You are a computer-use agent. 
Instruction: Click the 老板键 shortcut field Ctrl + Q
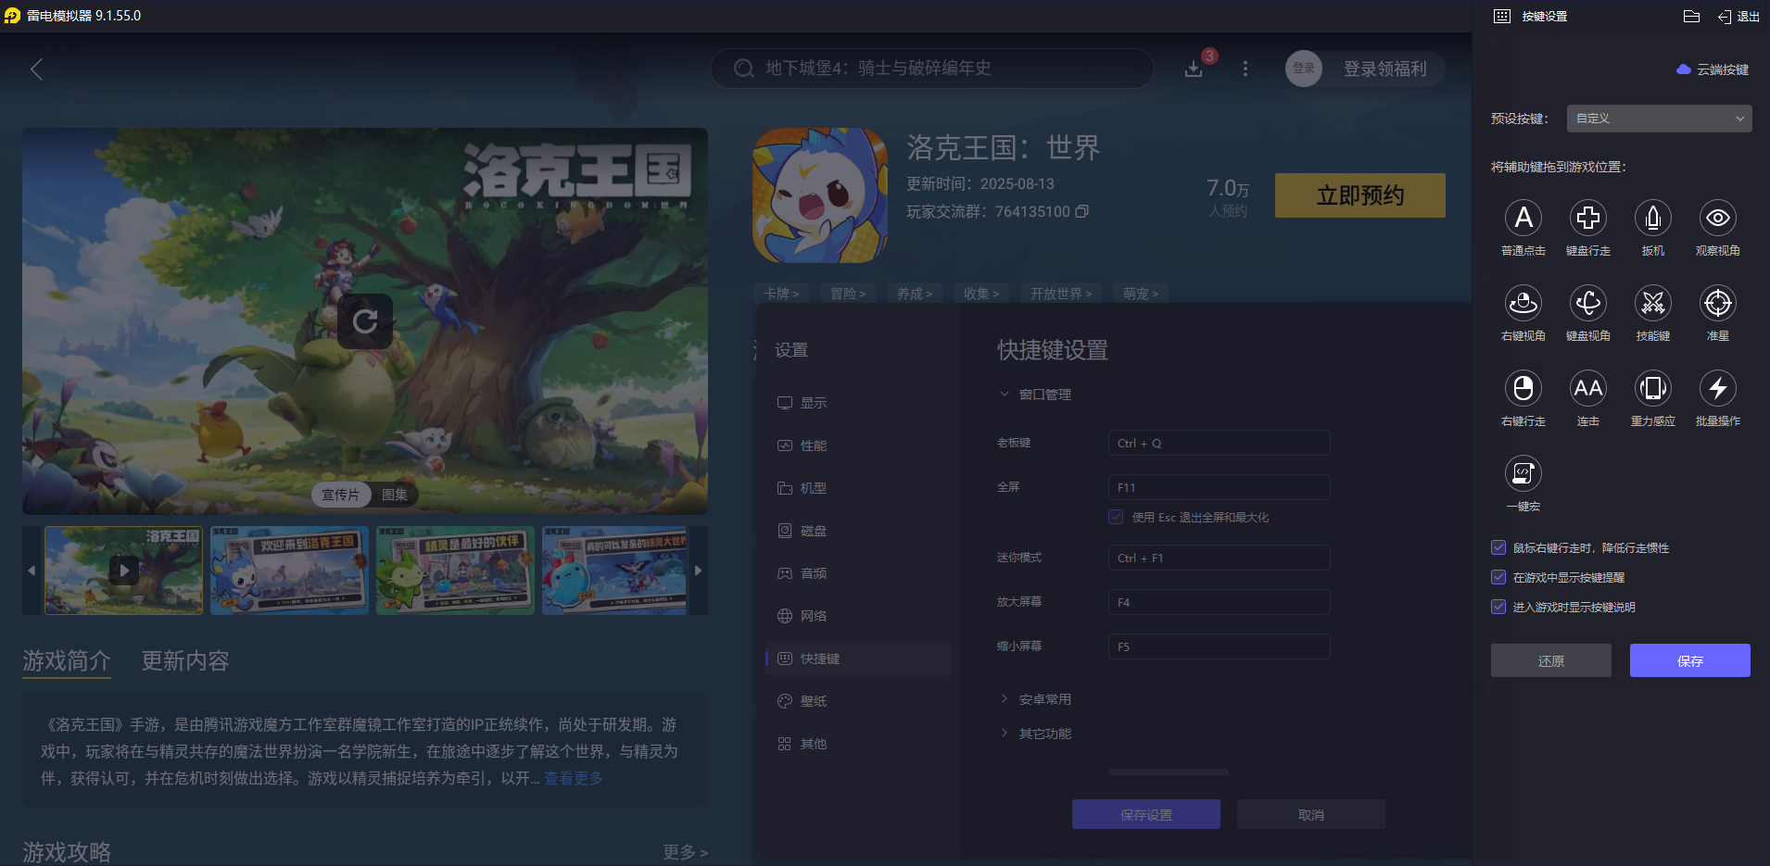tap(1220, 443)
